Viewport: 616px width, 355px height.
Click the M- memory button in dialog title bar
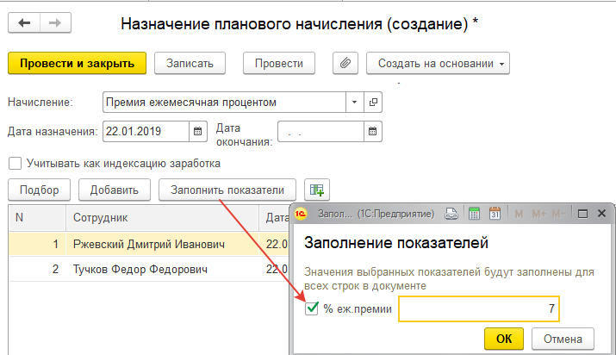pos(558,214)
